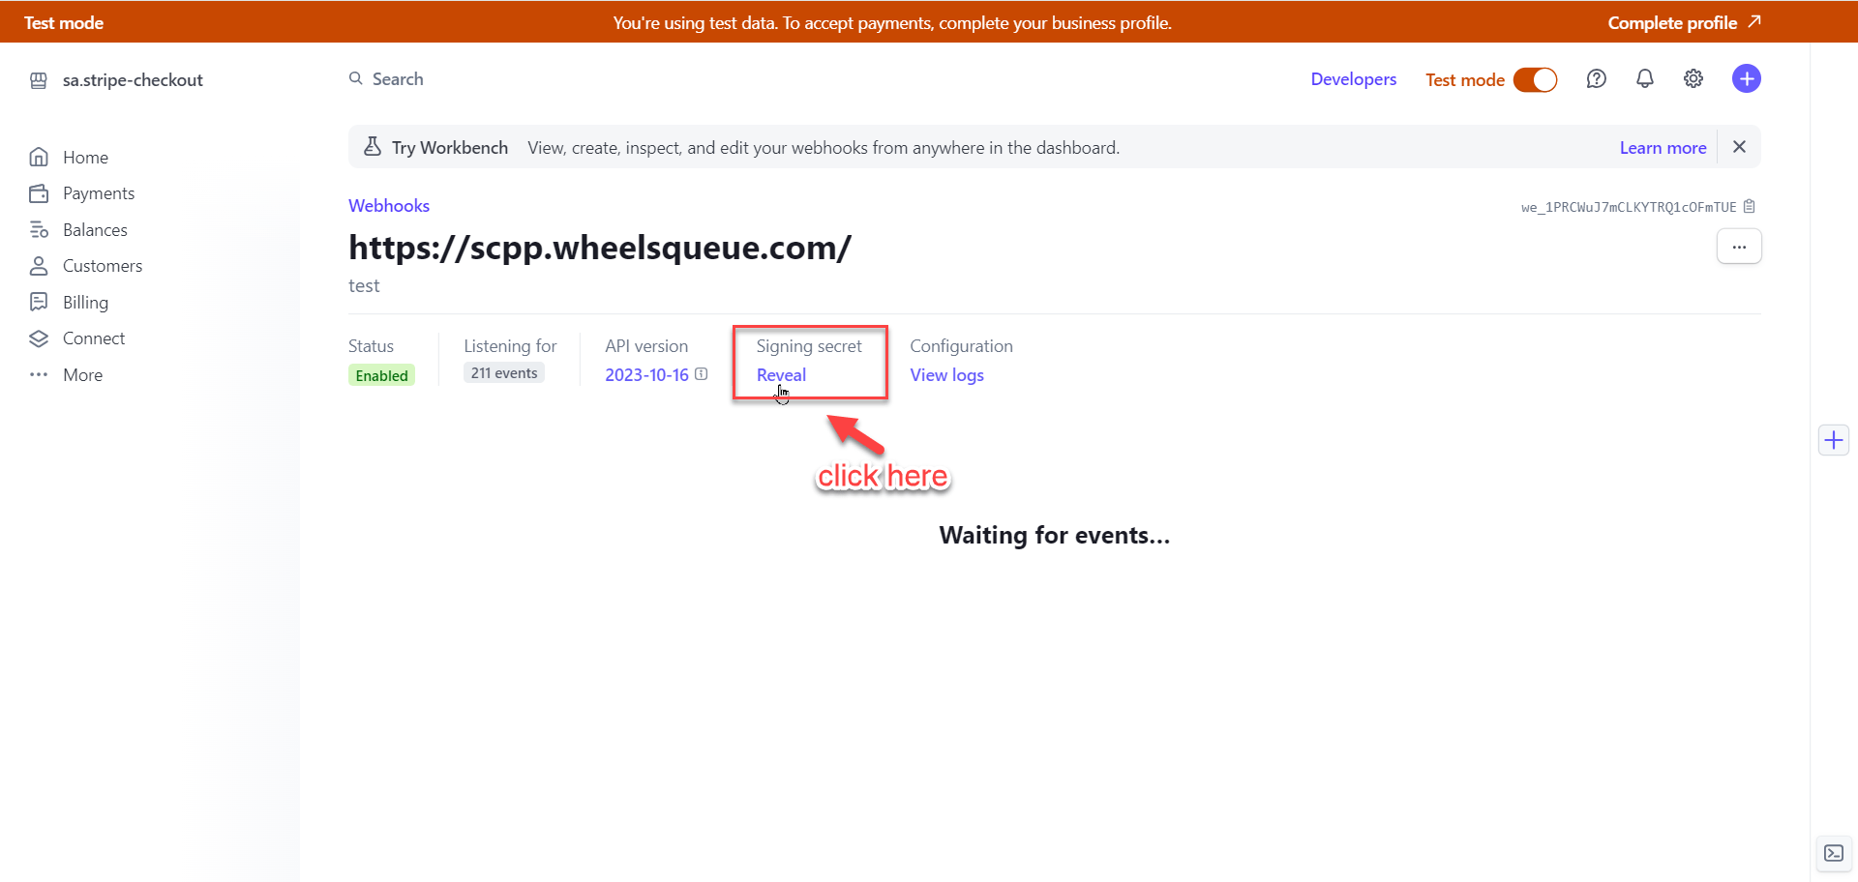The image size is (1858, 882).
Task: Copy the webhook ID with clipboard icon
Action: coord(1749,207)
